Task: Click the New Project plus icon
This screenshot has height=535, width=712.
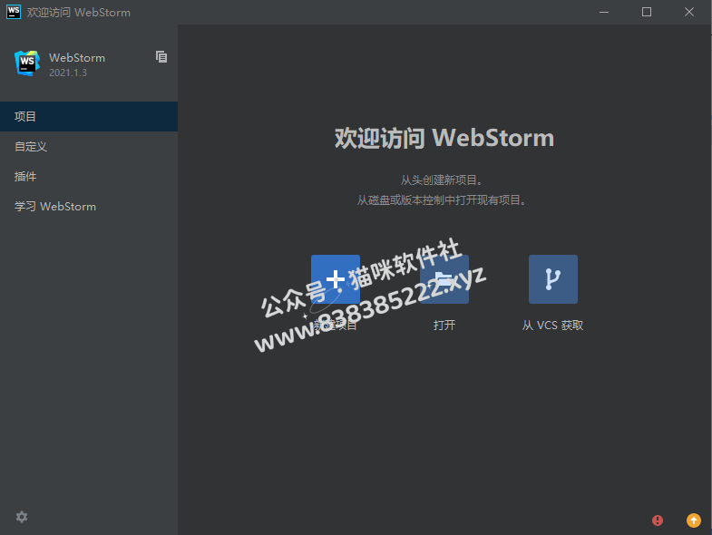Action: tap(335, 279)
